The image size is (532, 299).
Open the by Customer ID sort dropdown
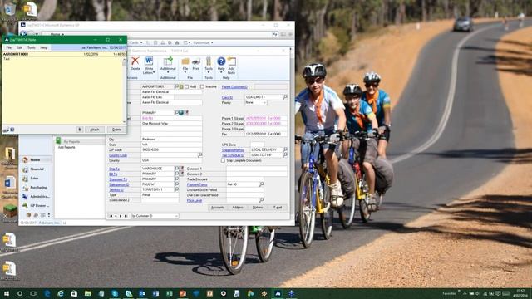pos(155,216)
